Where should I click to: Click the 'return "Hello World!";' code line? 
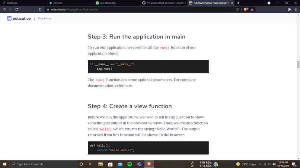[x=115, y=150]
